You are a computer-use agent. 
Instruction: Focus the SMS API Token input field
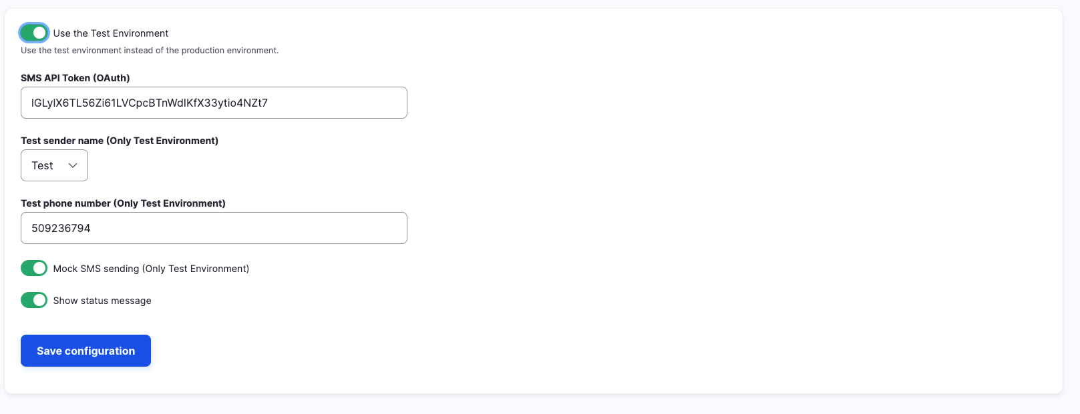pos(214,103)
